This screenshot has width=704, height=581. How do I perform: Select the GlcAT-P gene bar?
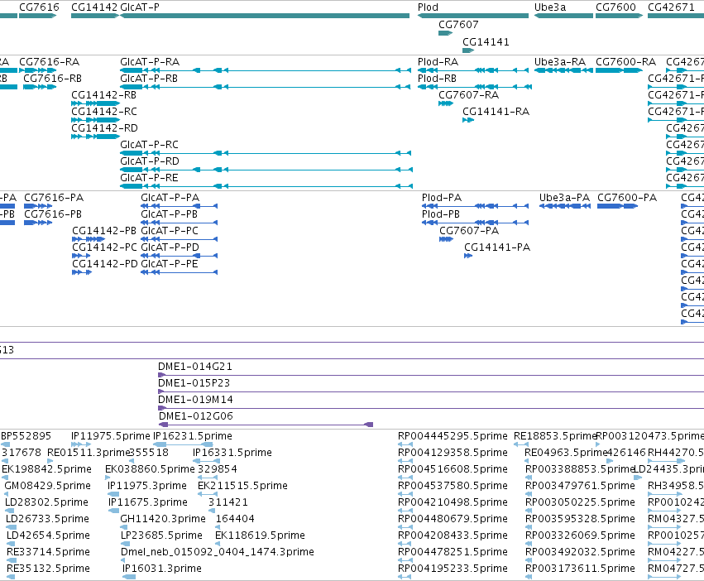(265, 16)
